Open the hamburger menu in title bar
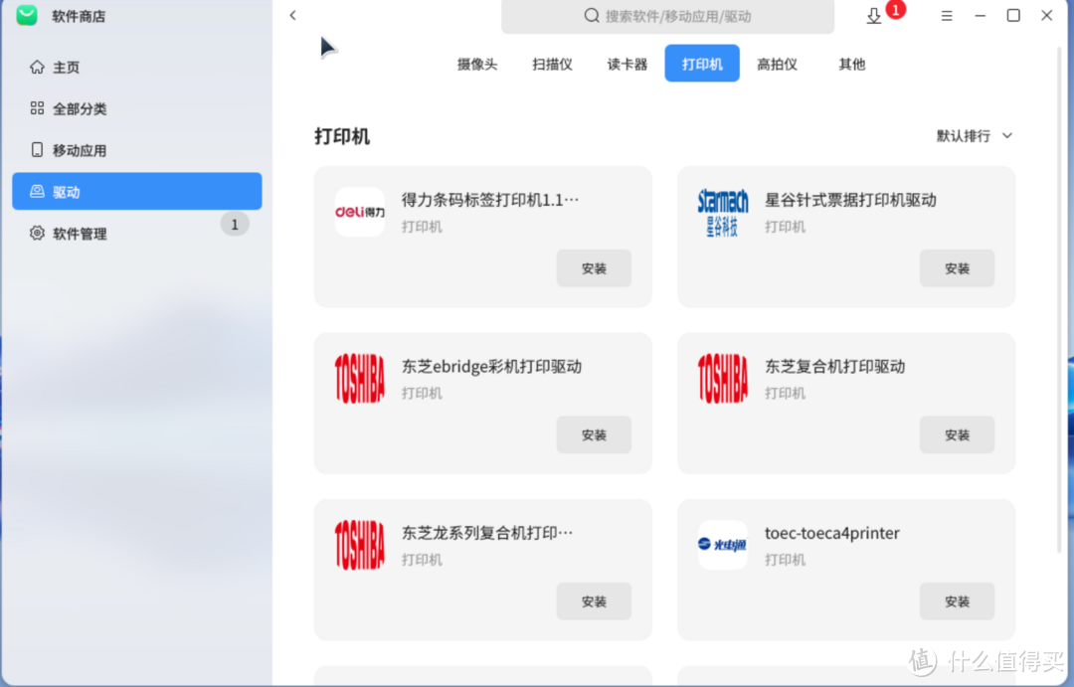This screenshot has height=687, width=1074. [947, 15]
